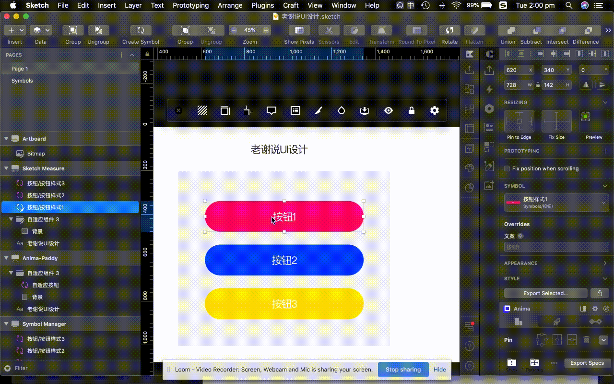Toggle the lock aspect ratio padlock
The image size is (614, 384).
pyautogui.click(x=538, y=85)
